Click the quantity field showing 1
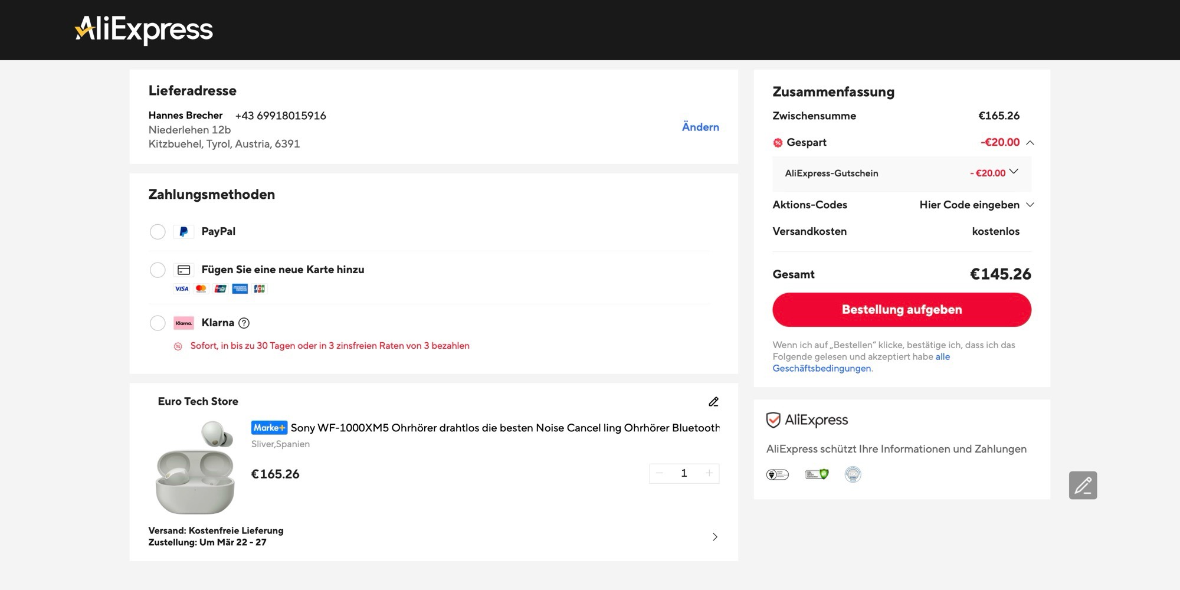1180x590 pixels. point(684,473)
